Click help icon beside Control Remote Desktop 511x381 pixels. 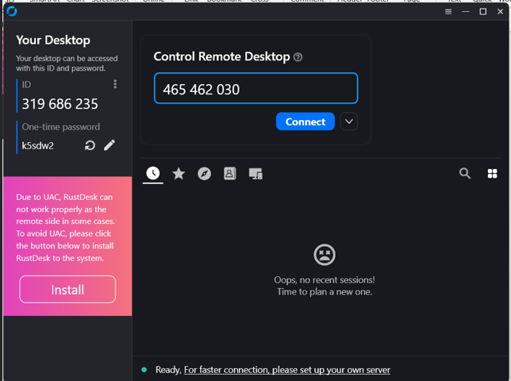[298, 57]
